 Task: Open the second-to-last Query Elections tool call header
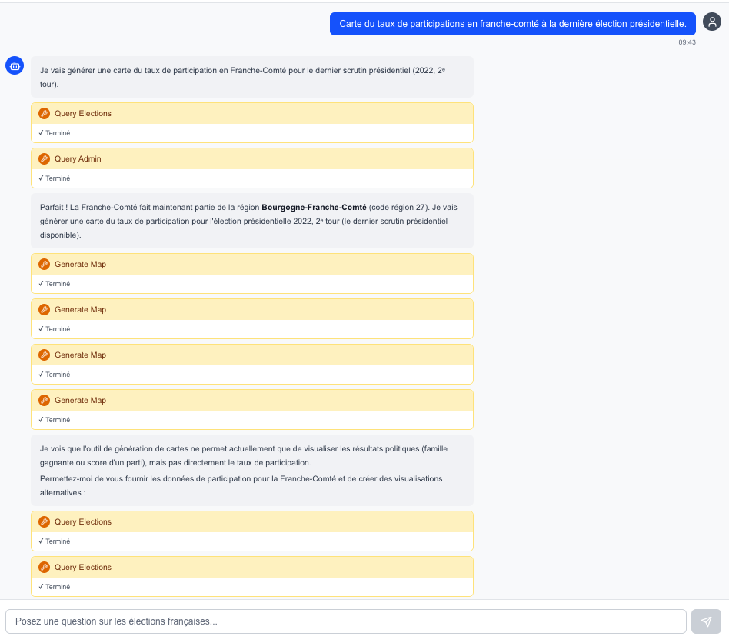(x=252, y=521)
